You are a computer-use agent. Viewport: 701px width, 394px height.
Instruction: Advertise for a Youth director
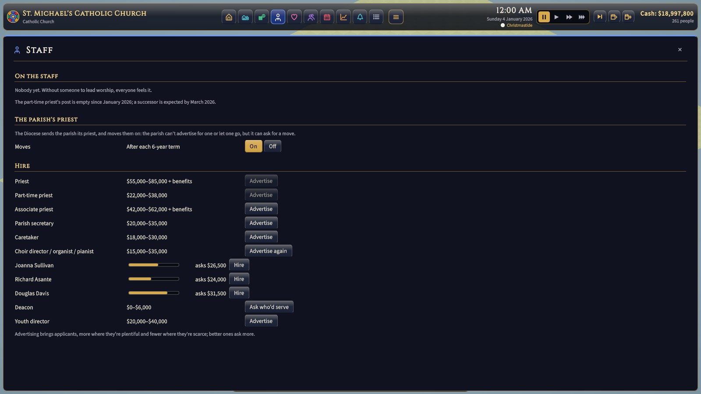tap(261, 321)
